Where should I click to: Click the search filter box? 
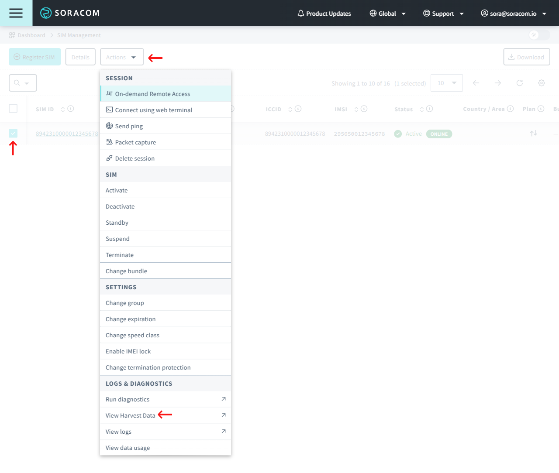point(23,83)
